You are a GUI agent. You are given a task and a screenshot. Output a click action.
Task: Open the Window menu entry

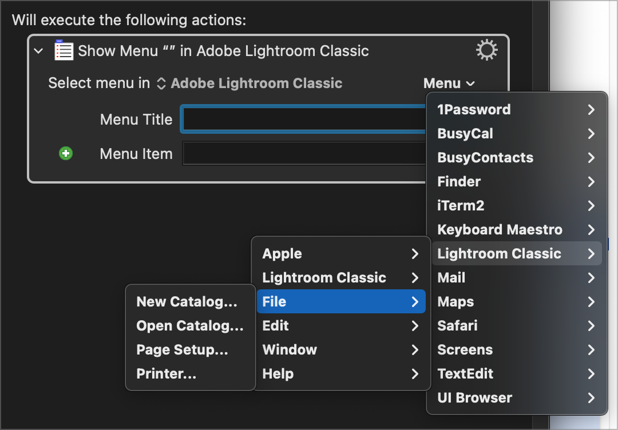pos(341,350)
